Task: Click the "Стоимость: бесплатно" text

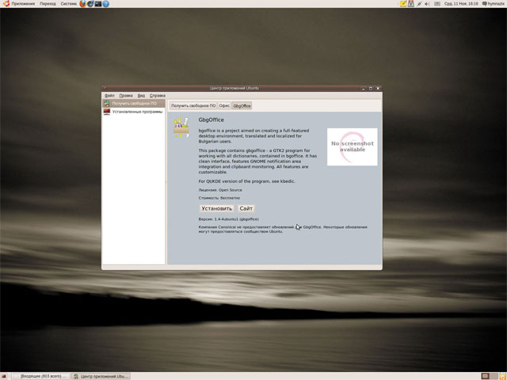Action: 219,198
